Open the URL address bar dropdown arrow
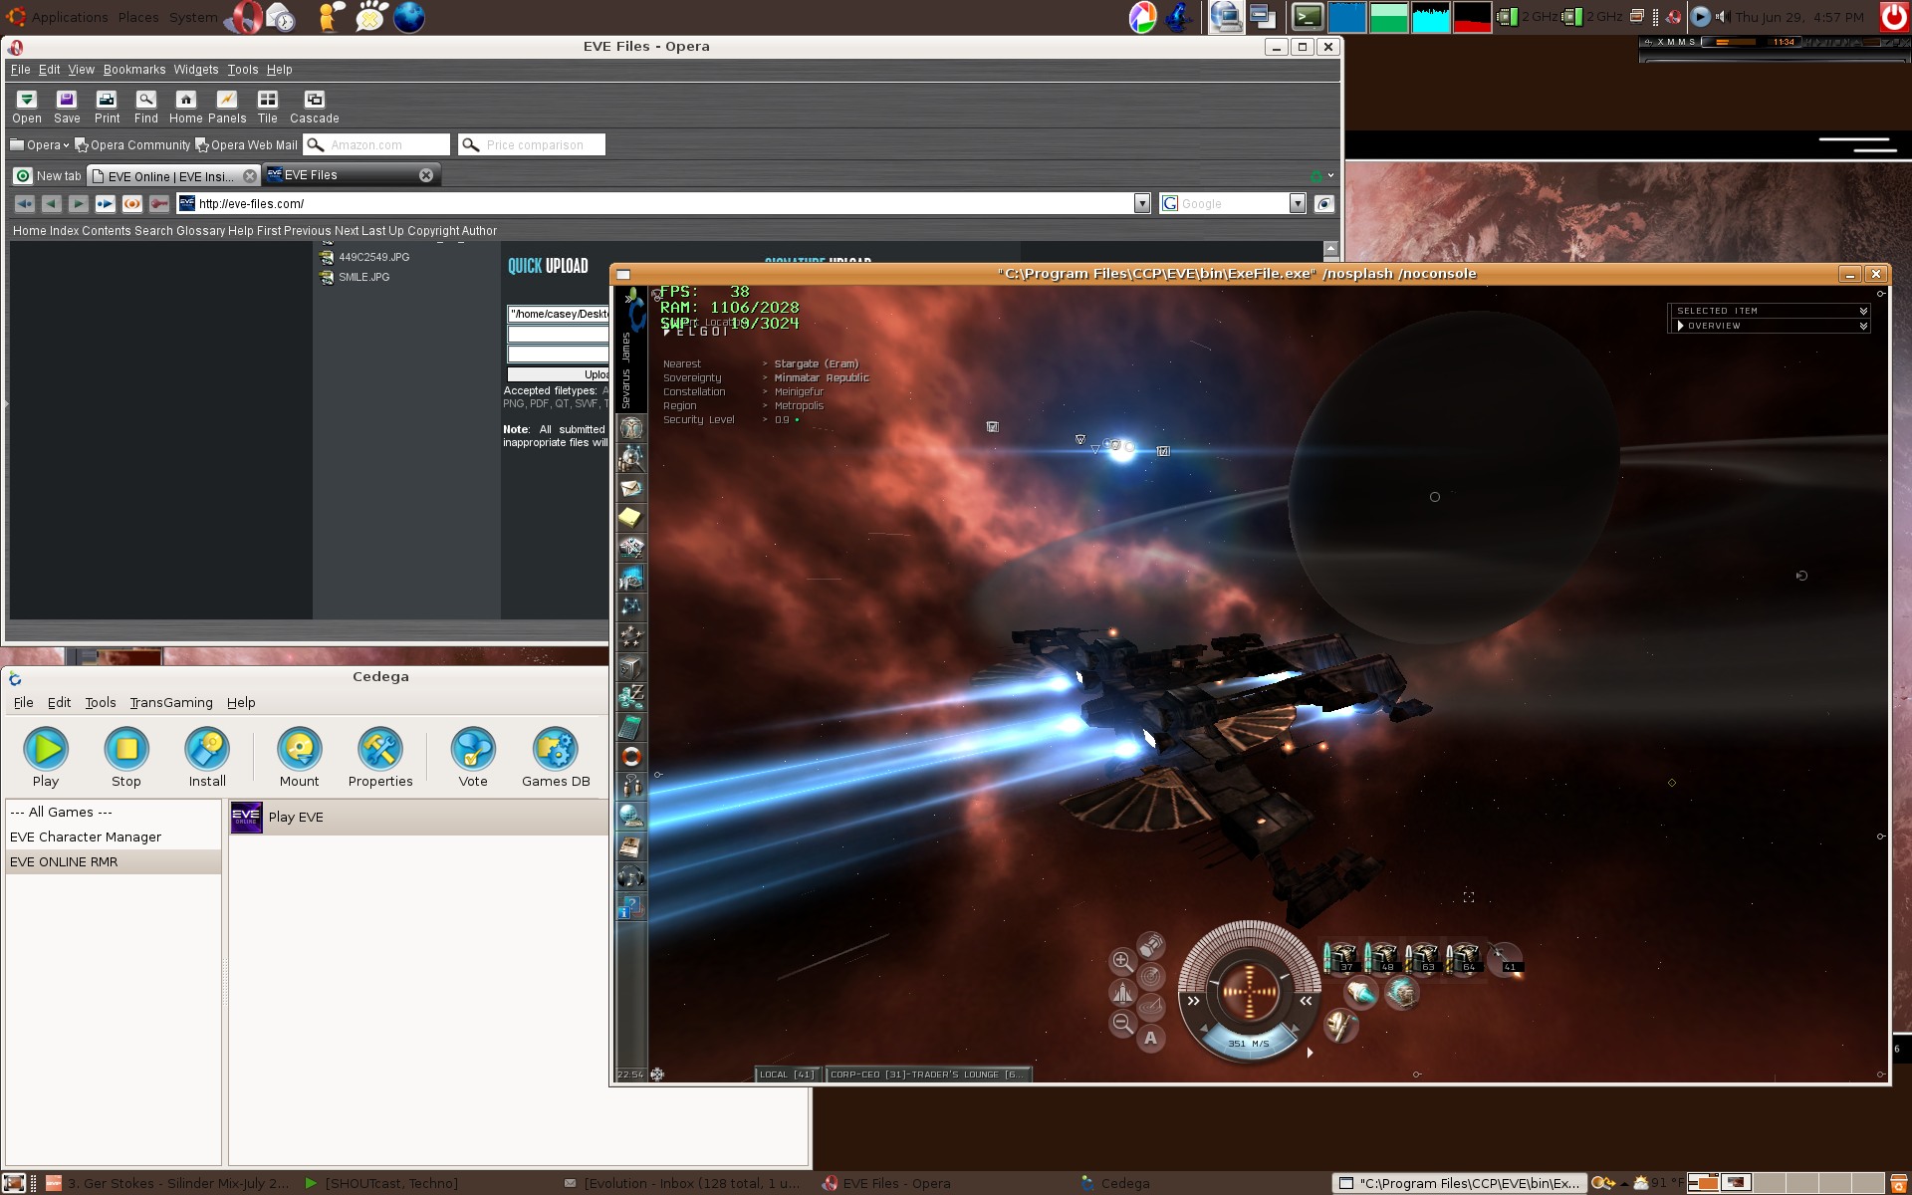This screenshot has width=1912, height=1195. pyautogui.click(x=1142, y=203)
